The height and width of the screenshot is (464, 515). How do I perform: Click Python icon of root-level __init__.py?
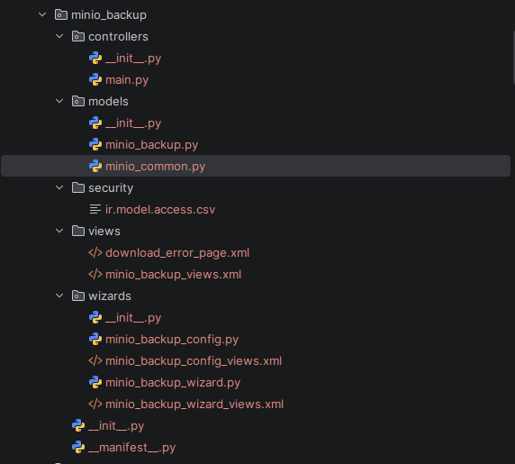[78, 425]
